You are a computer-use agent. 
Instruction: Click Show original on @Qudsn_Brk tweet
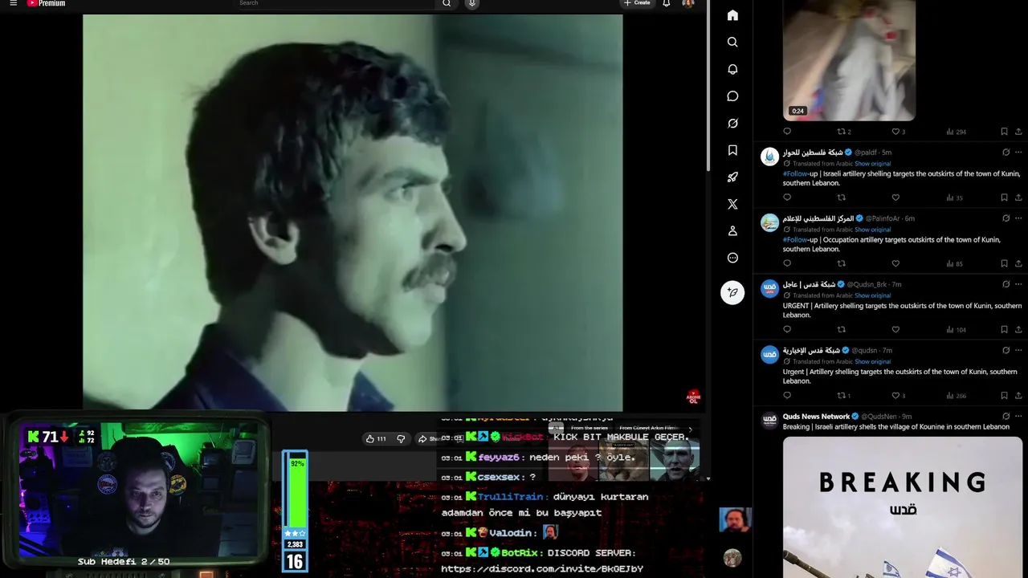pos(872,295)
